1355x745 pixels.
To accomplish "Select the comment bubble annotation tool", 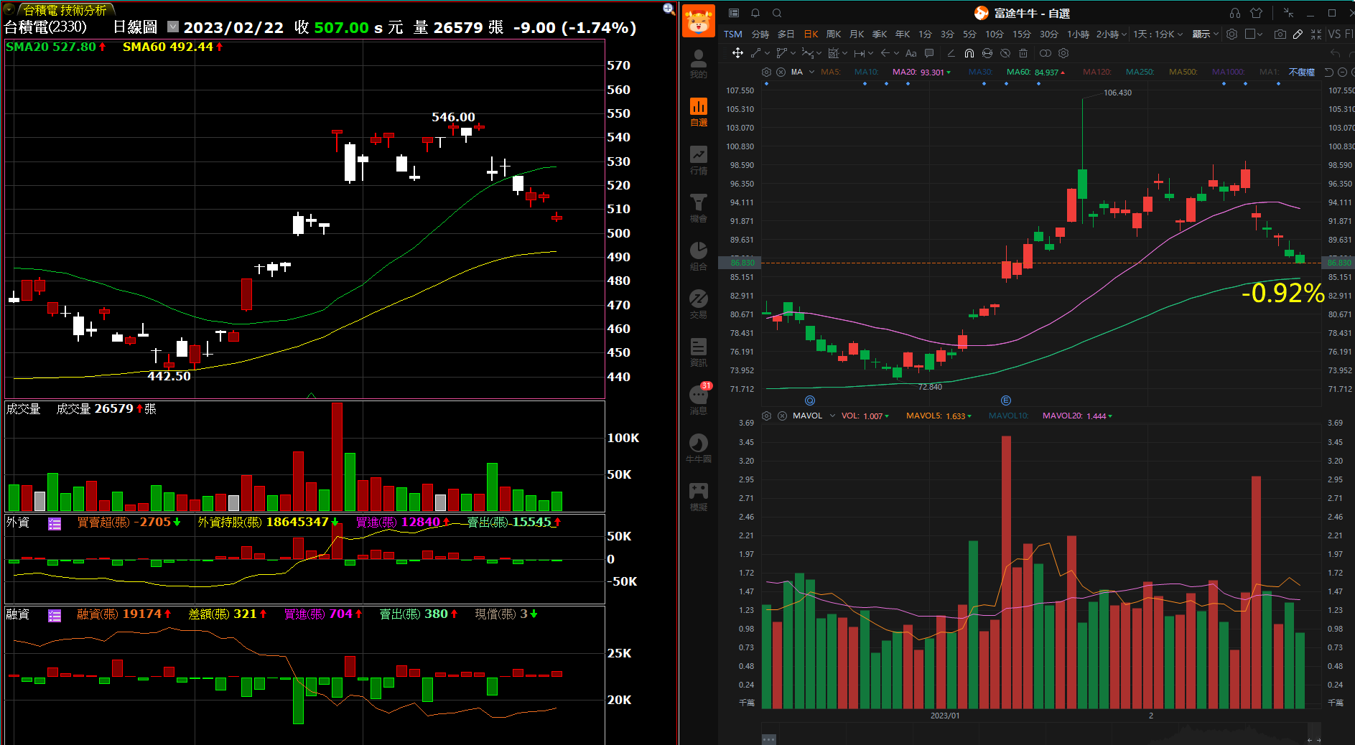I will pos(929,53).
